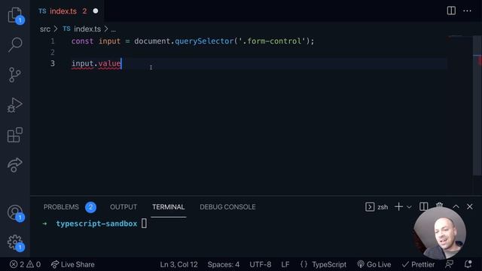Click Ln 3, Col 12 status entry
This screenshot has height=271, width=482.
[x=178, y=264]
